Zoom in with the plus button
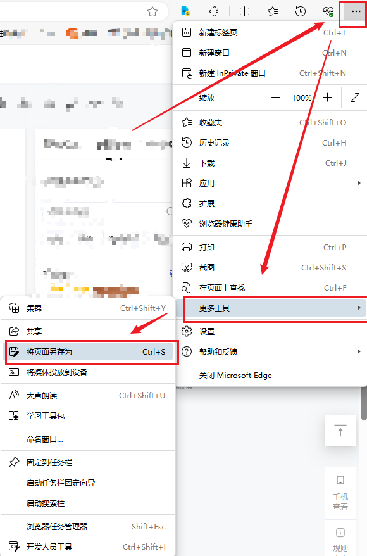The image size is (367, 556). [328, 98]
